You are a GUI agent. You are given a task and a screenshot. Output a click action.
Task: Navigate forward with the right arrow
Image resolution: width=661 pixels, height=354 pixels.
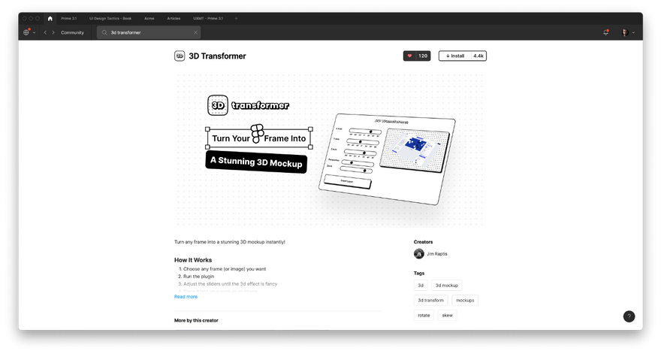coord(53,32)
